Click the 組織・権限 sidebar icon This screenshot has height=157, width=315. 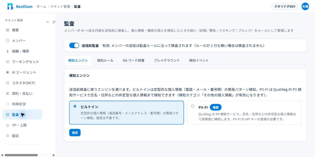pos(7,51)
